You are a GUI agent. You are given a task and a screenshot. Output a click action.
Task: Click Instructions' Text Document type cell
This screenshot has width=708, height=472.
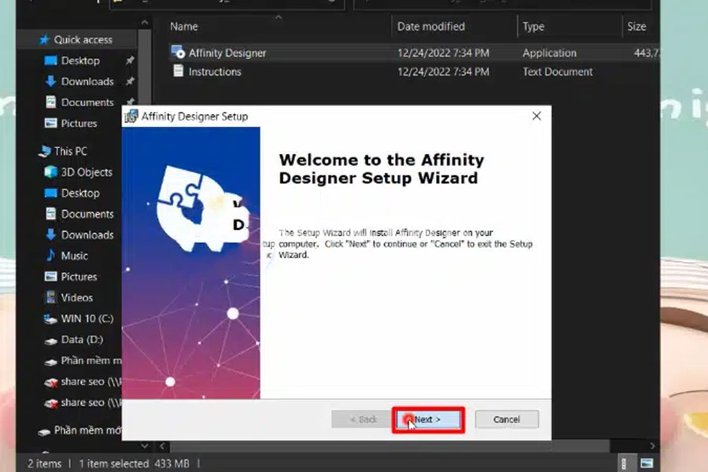click(557, 72)
